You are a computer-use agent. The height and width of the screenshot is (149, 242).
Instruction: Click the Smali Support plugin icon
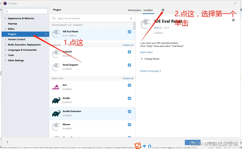[x=56, y=67]
